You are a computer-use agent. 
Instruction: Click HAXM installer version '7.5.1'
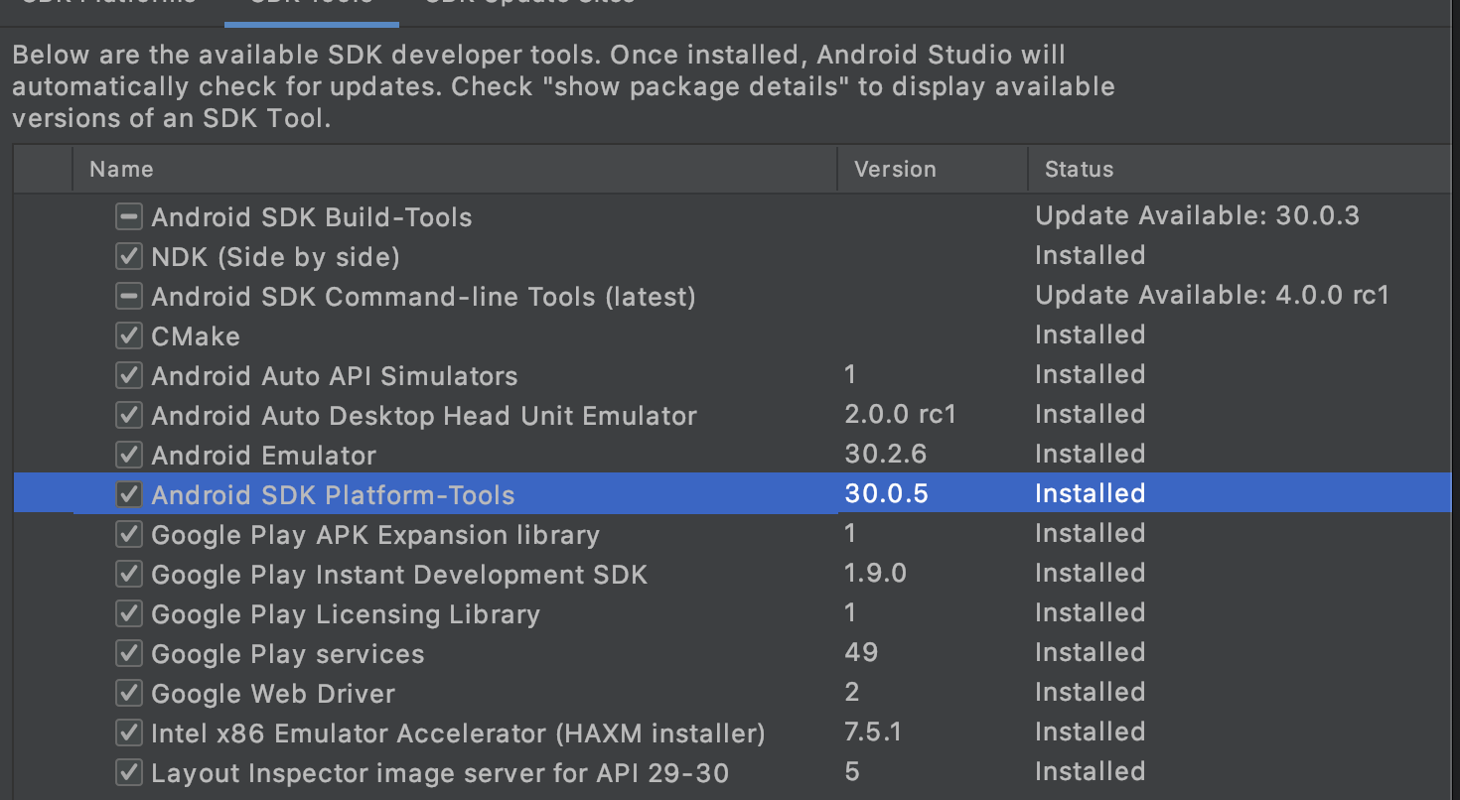(x=873, y=732)
